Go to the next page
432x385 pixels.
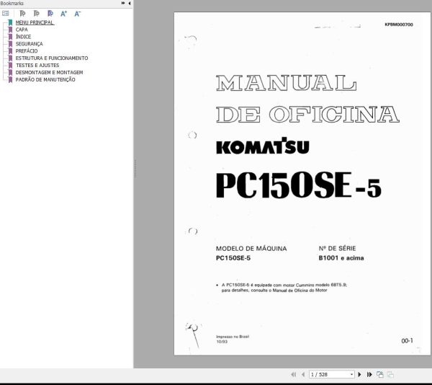(x=359, y=374)
